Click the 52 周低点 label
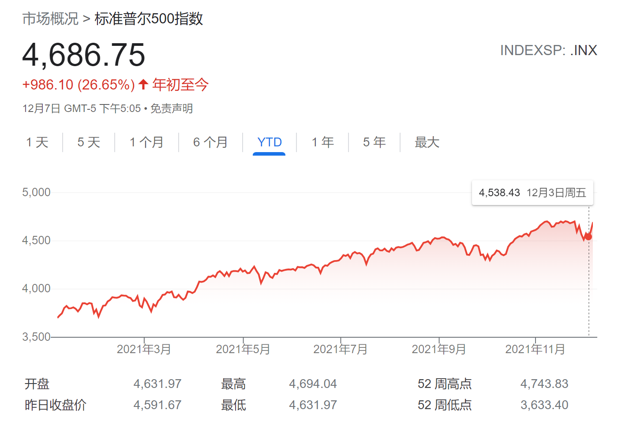 pos(445,405)
